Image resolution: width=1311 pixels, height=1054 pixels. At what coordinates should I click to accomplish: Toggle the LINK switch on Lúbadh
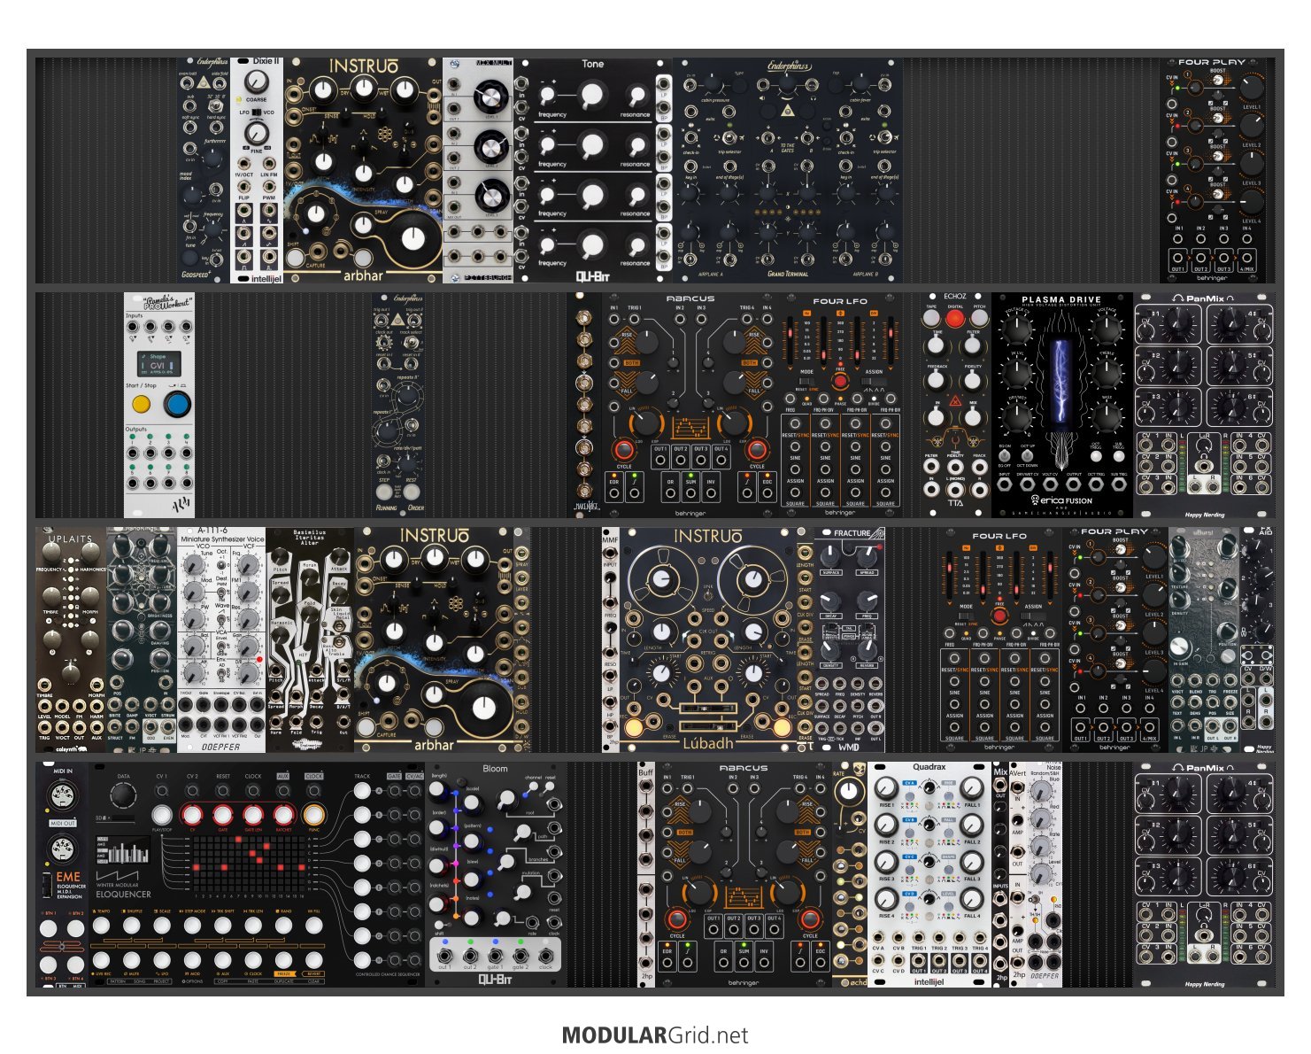point(707,597)
